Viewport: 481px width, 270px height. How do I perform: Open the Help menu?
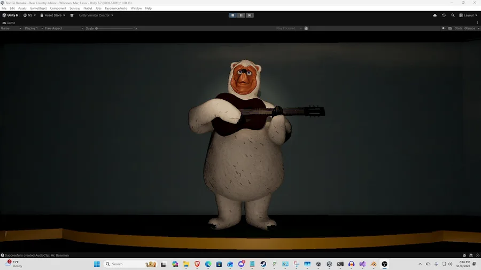click(x=149, y=8)
